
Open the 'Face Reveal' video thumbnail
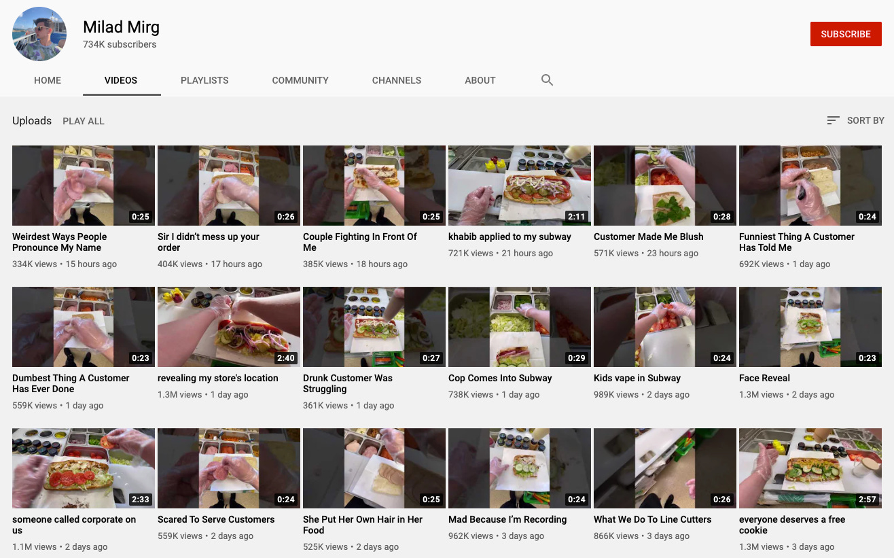point(810,327)
